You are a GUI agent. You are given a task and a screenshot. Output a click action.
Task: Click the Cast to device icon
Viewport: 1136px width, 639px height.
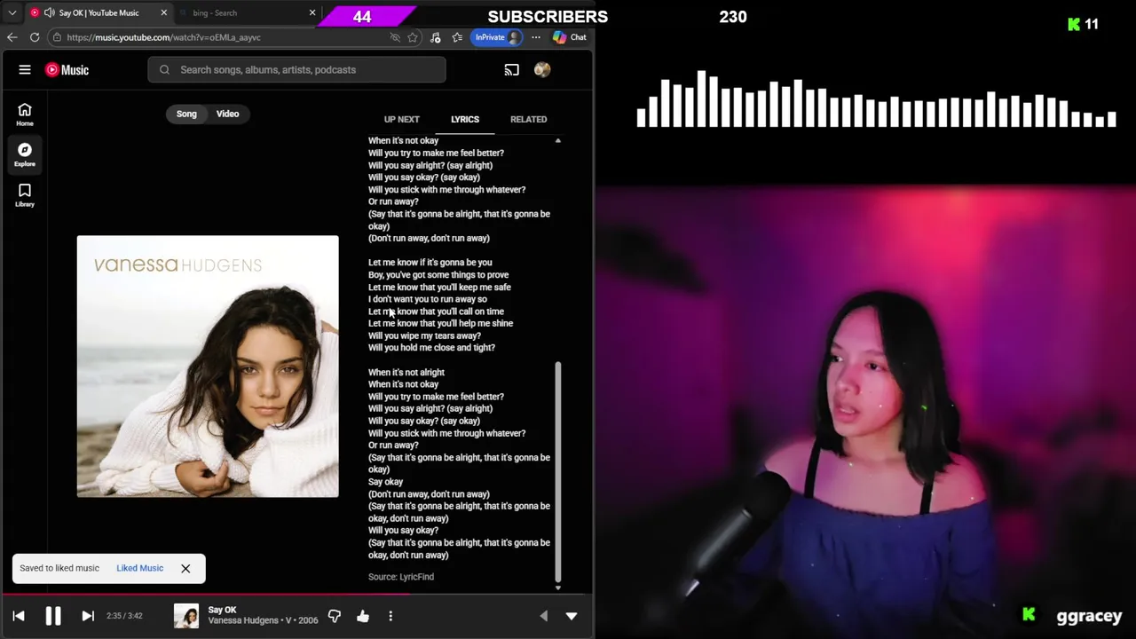point(512,70)
